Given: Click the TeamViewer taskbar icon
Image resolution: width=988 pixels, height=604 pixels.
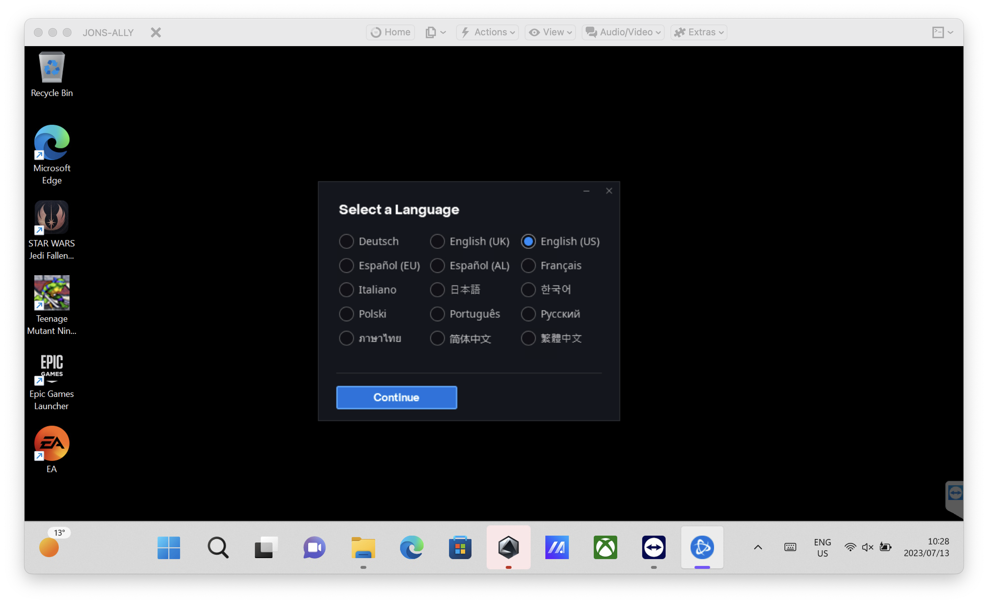Looking at the screenshot, I should pyautogui.click(x=653, y=547).
